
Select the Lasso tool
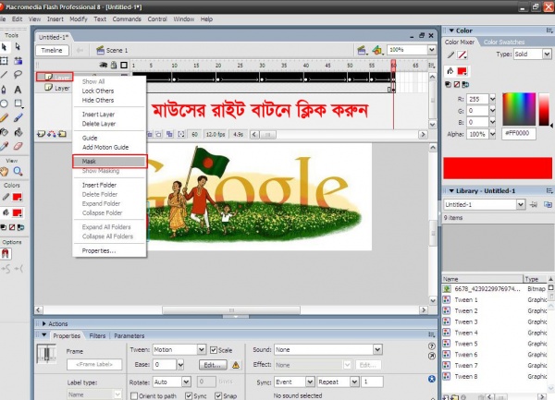[x=19, y=74]
